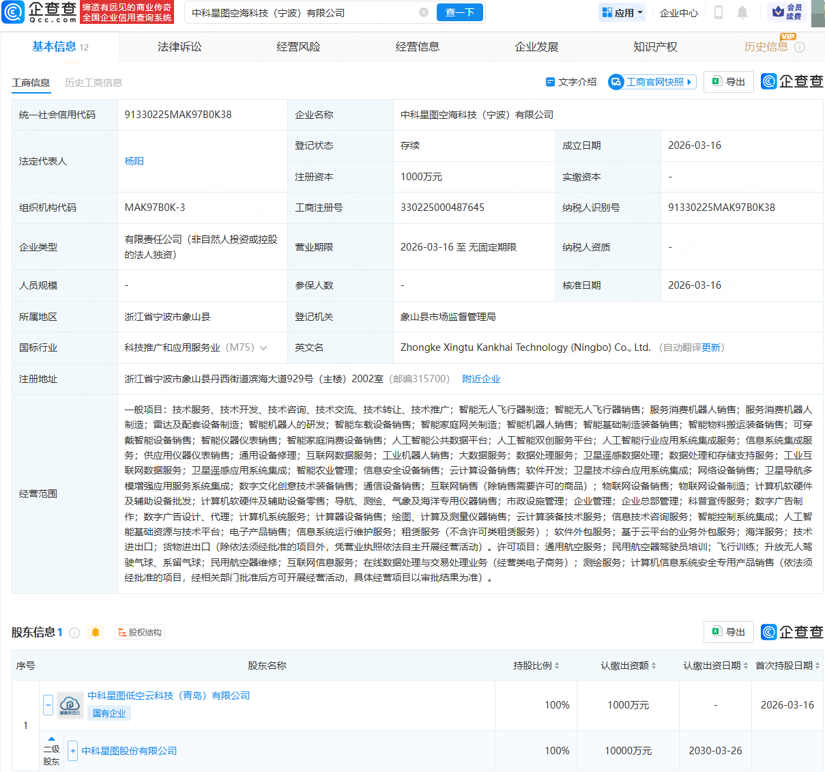Open 中科星图低空云科技 company logo thumbnail

coord(70,704)
